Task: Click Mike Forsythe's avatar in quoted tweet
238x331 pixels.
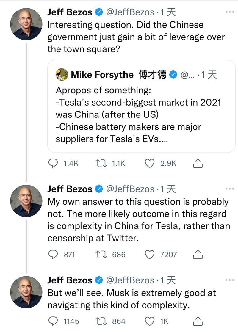Action: [62, 74]
